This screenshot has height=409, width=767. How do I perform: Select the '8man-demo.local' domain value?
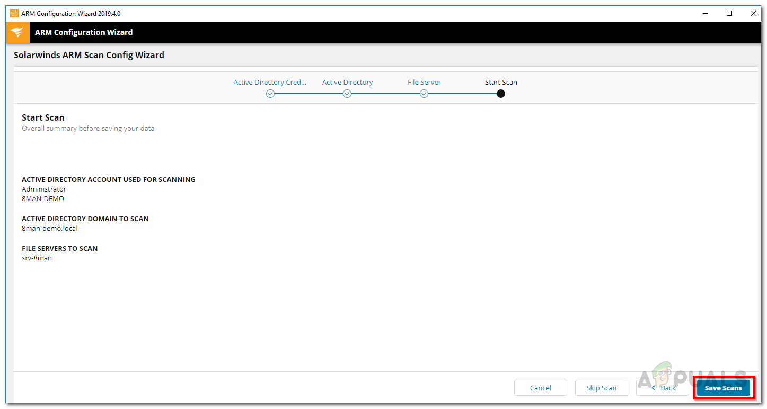click(50, 229)
